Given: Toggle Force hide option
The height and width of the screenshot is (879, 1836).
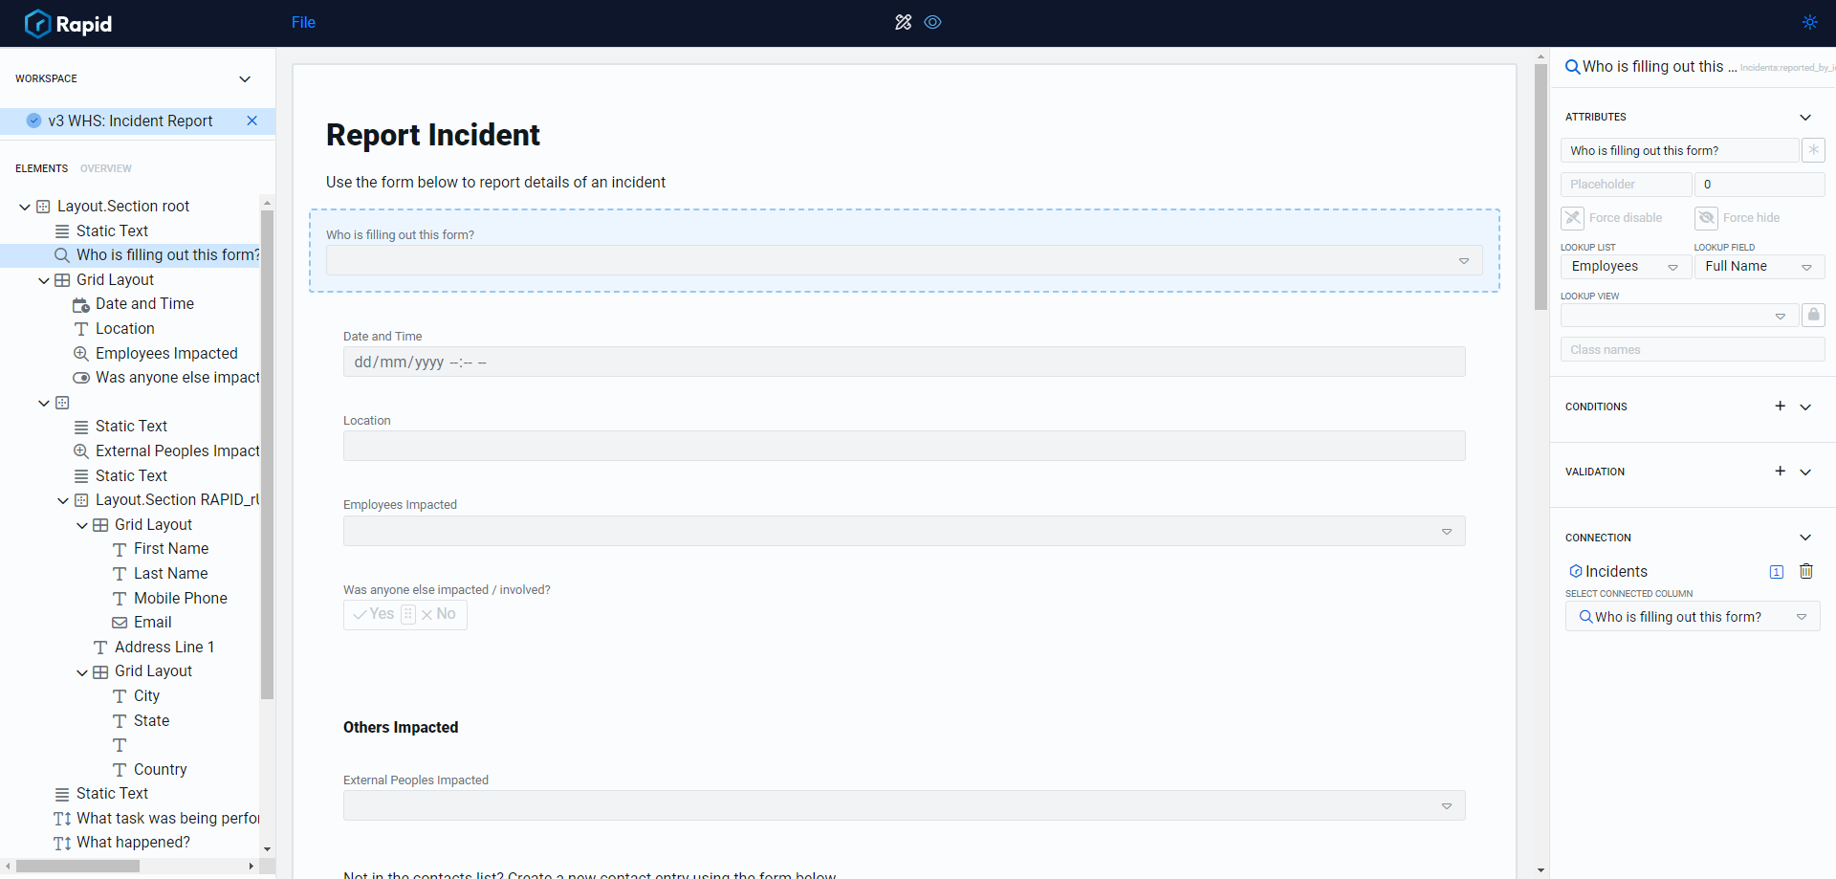Looking at the screenshot, I should 1707,218.
